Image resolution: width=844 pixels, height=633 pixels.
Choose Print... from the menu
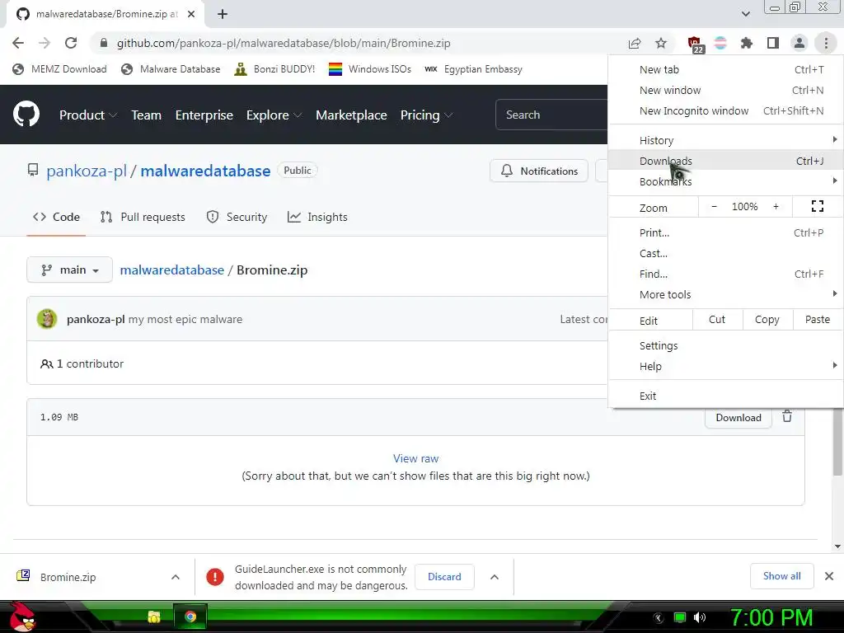[725, 232]
